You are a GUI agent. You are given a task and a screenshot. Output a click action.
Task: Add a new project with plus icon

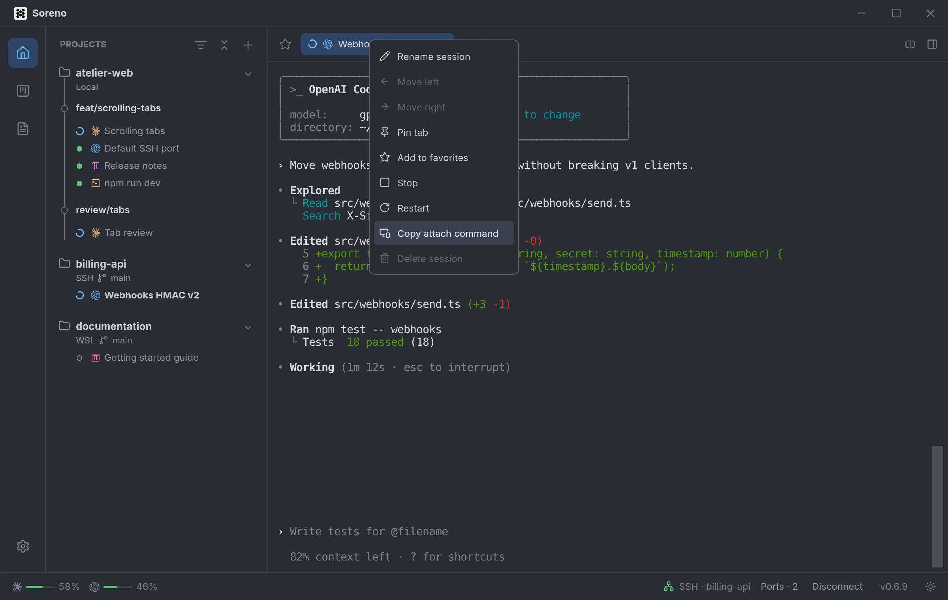click(x=248, y=45)
